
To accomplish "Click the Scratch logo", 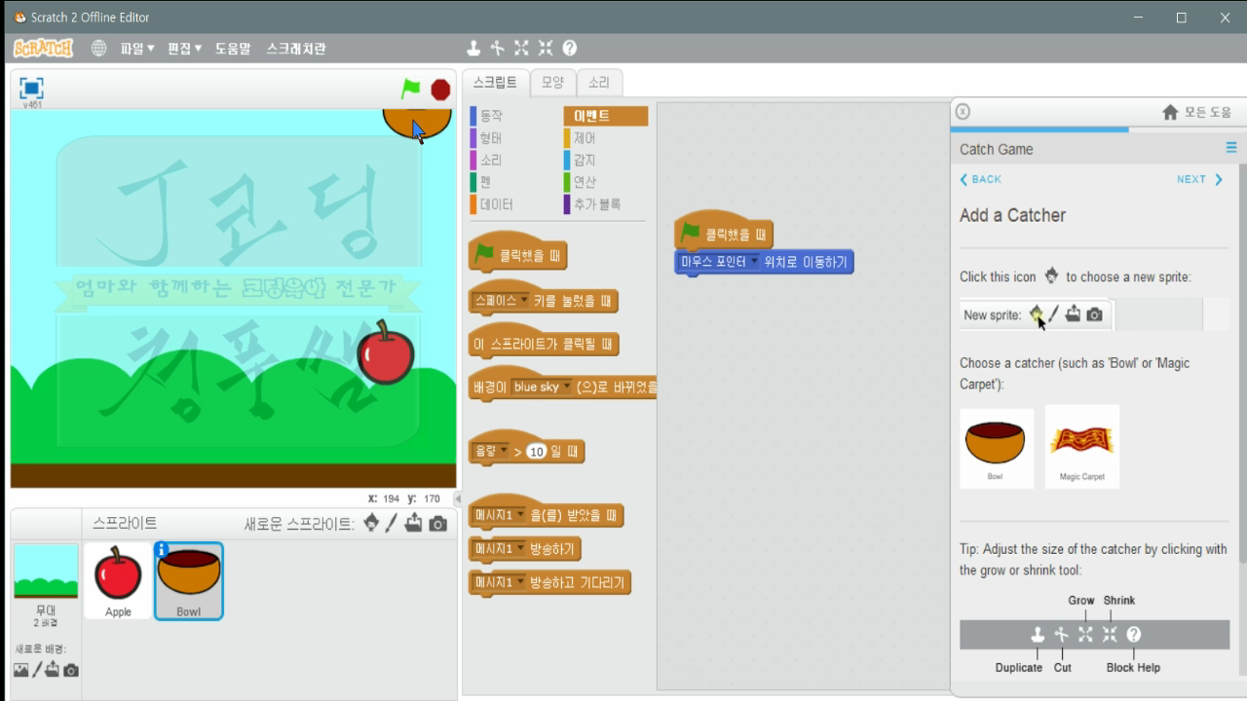I will click(x=43, y=48).
